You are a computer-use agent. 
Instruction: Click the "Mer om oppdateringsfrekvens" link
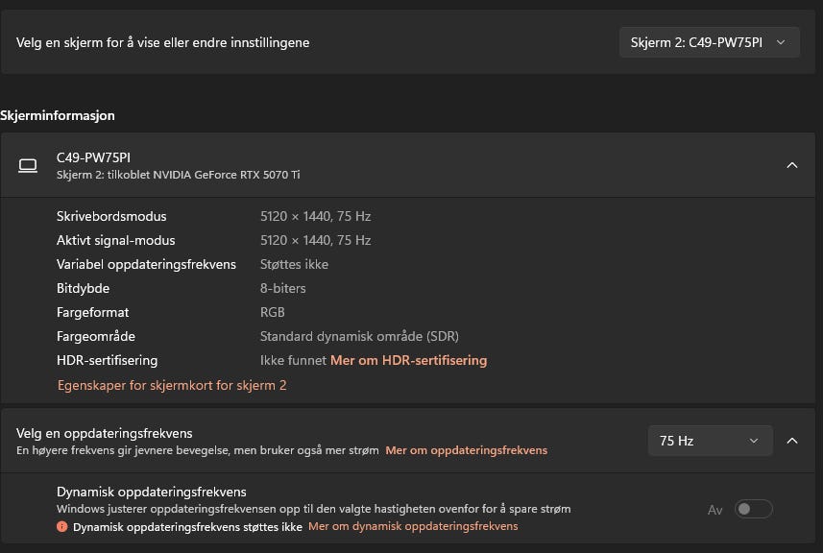(466, 450)
